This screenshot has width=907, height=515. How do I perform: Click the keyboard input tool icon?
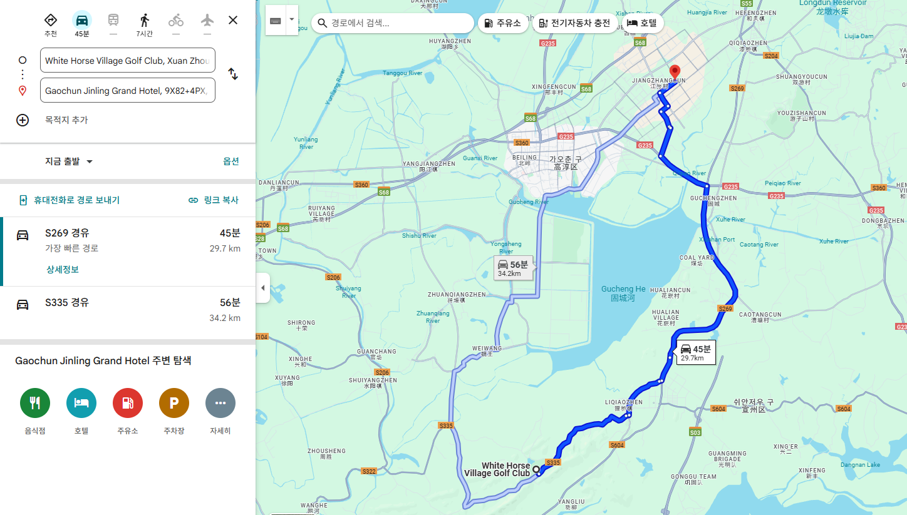(276, 21)
